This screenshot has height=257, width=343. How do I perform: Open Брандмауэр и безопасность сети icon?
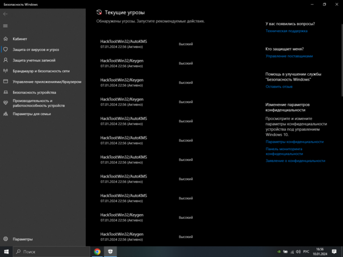pos(6,71)
